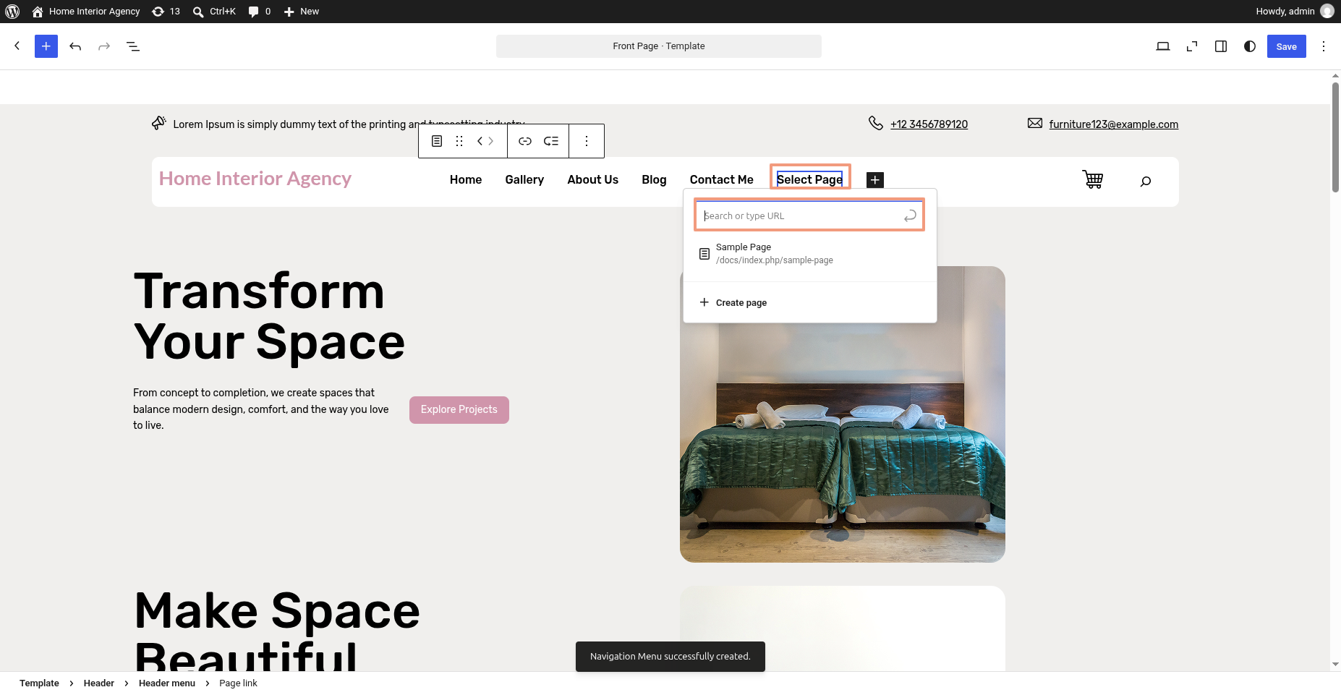This screenshot has height=695, width=1341.
Task: Open block options three-dot menu
Action: pos(587,141)
